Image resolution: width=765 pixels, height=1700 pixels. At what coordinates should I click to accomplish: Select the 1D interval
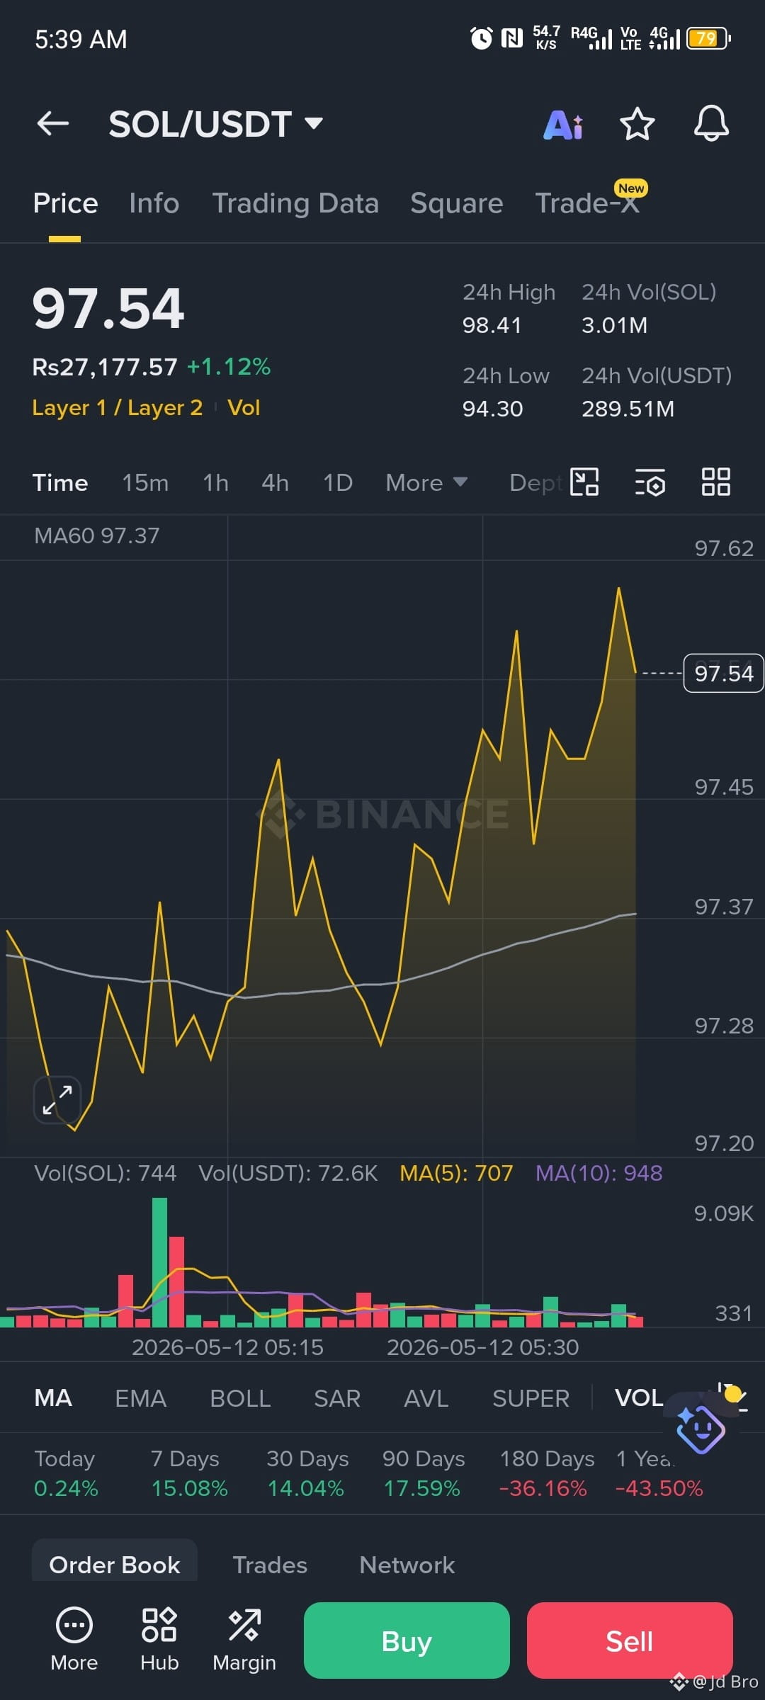(x=338, y=482)
